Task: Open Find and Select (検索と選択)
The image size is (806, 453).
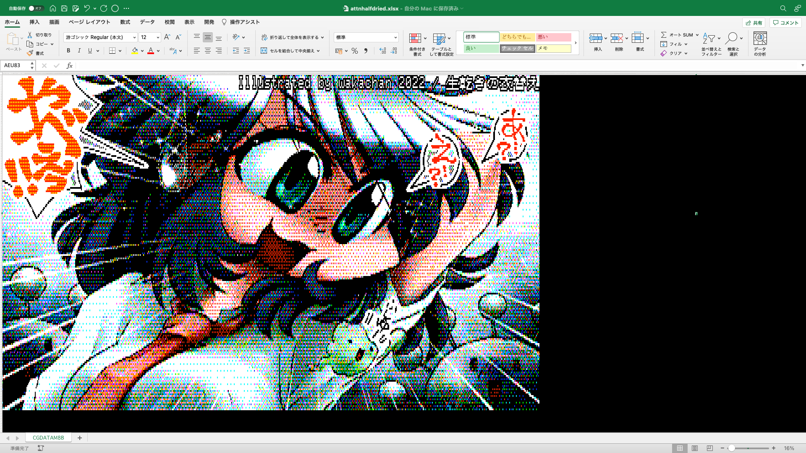Action: pyautogui.click(x=733, y=44)
